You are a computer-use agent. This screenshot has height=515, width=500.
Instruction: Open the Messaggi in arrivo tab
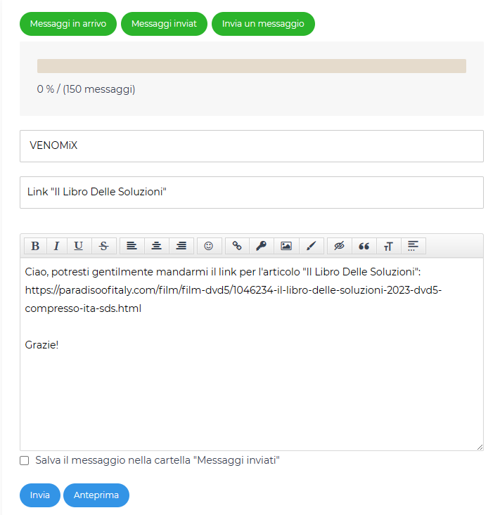pyautogui.click(x=68, y=24)
